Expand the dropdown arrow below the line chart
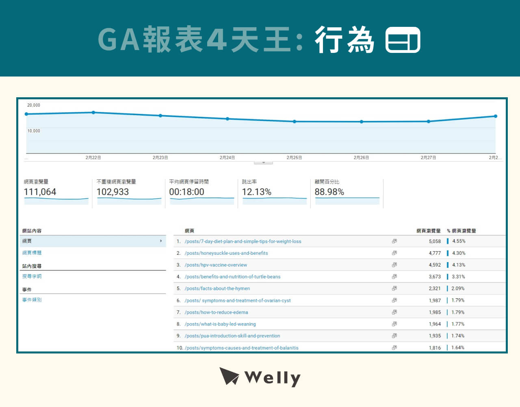The image size is (520, 407). pyautogui.click(x=263, y=162)
